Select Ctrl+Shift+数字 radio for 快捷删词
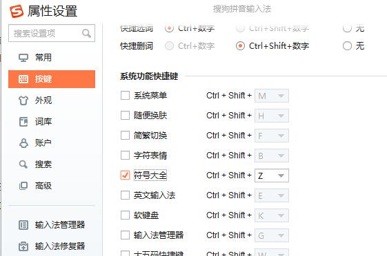Image resolution: width=387 pixels, height=256 pixels. coord(240,46)
